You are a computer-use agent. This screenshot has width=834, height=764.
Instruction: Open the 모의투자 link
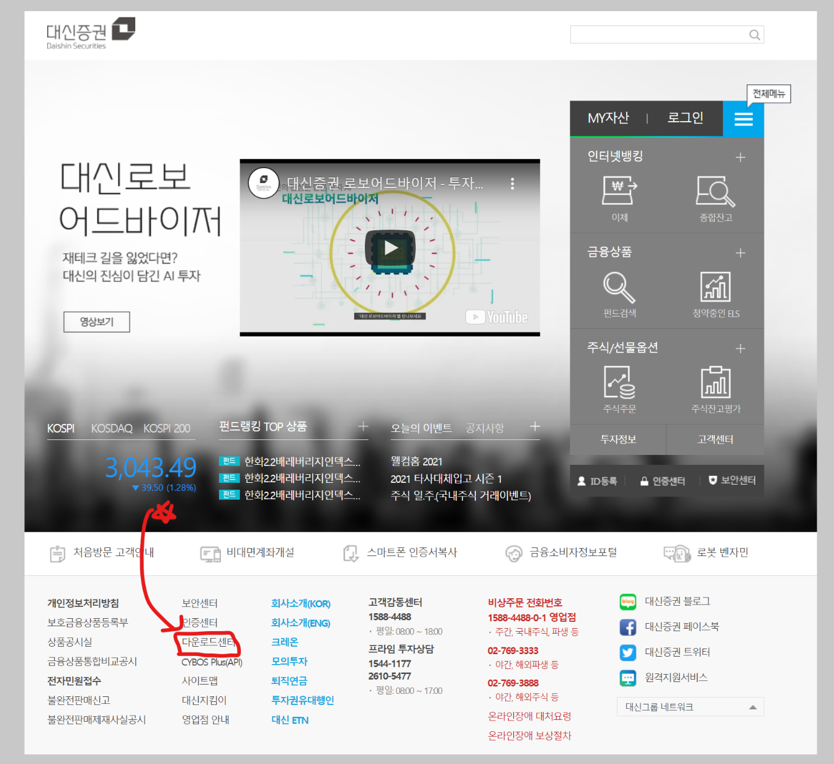pyautogui.click(x=289, y=662)
